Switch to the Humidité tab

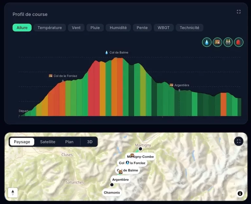pos(118,27)
